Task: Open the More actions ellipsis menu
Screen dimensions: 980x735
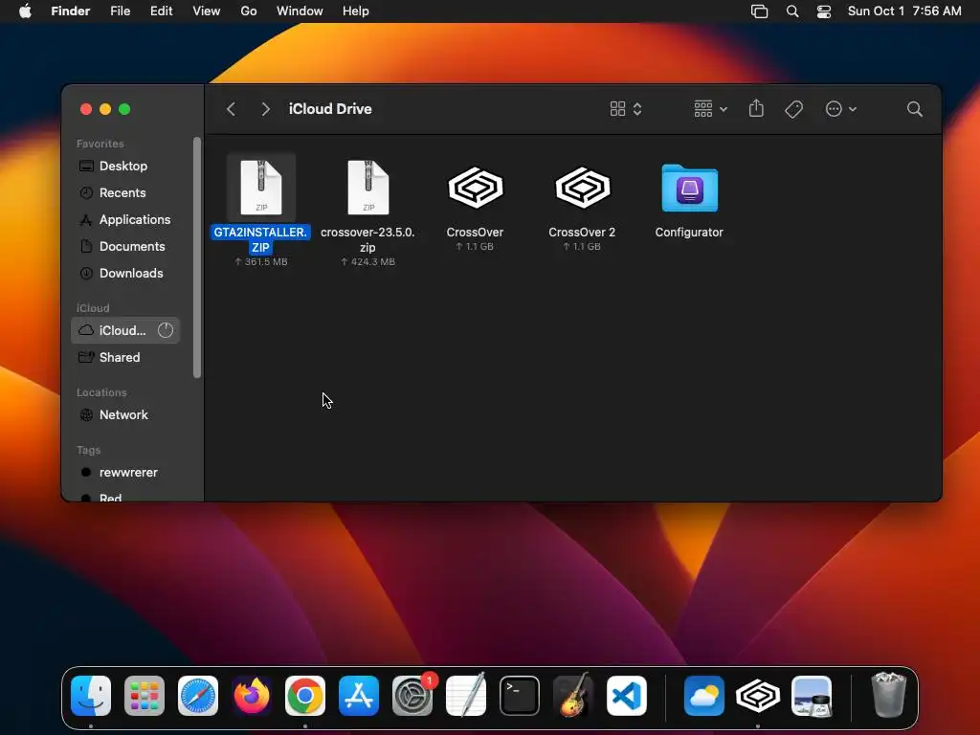Action: click(x=840, y=109)
